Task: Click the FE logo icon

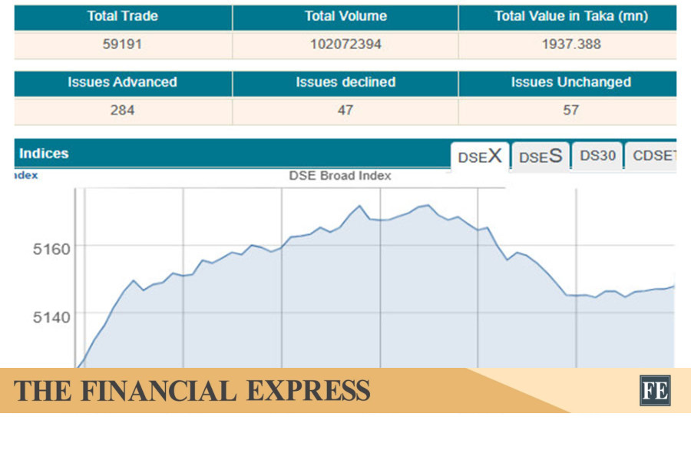Action: (654, 390)
